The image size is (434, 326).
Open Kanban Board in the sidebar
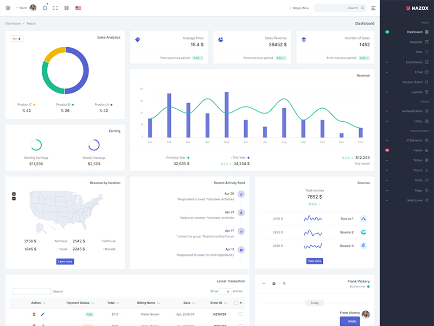412,82
